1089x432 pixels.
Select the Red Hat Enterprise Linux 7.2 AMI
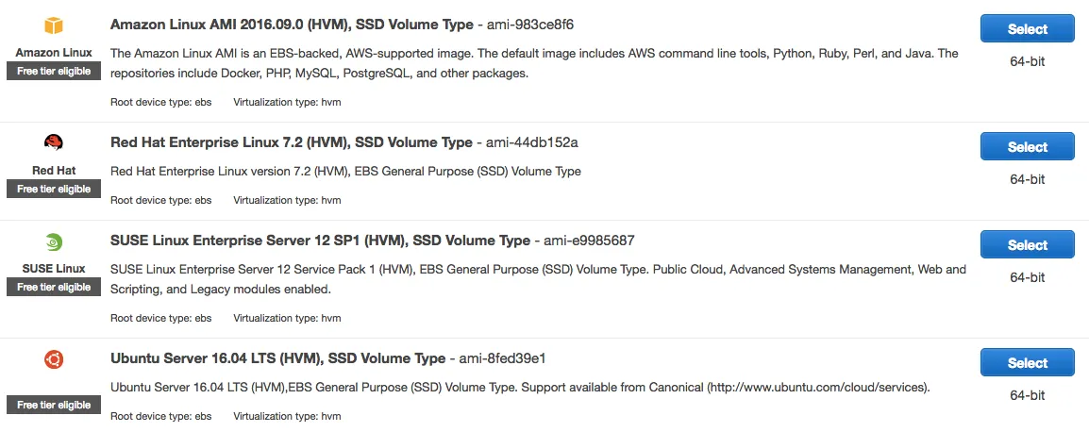pos(1027,146)
